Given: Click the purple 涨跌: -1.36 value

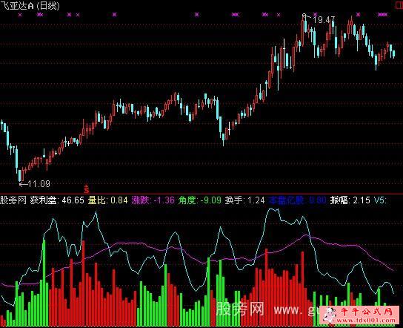Looking at the screenshot, I should (153, 200).
